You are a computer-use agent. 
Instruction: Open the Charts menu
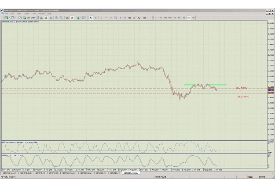(x=26, y=14)
